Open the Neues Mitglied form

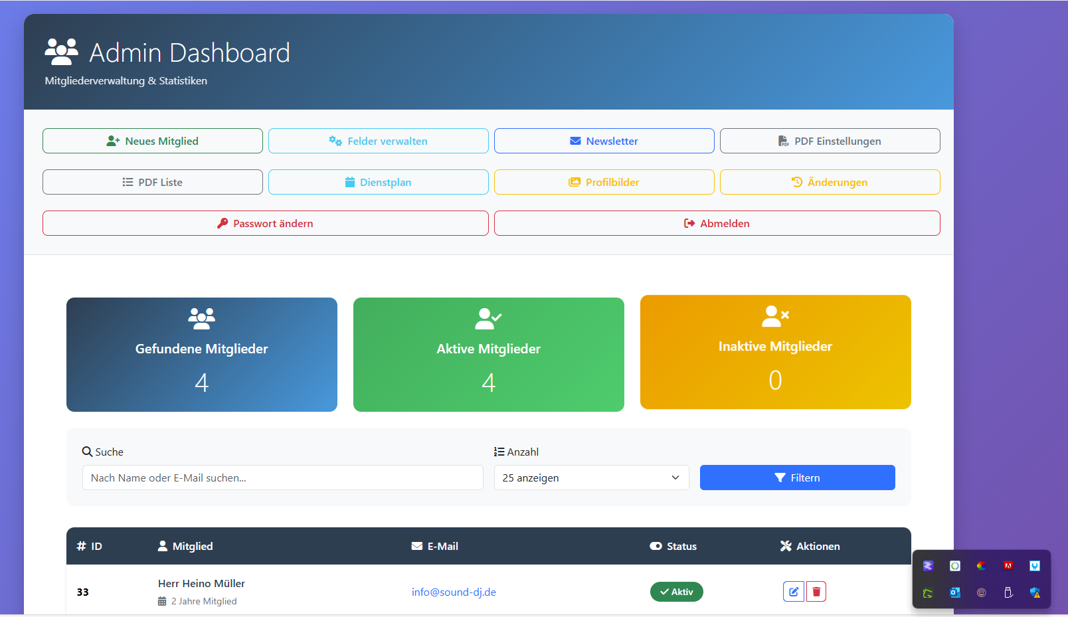tap(153, 141)
